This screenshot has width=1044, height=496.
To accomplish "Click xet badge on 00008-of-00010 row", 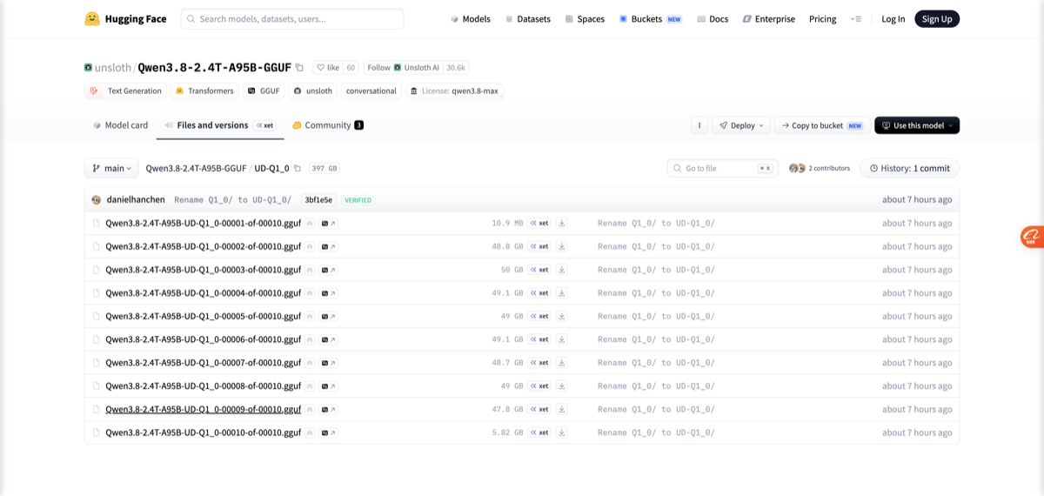I will coord(539,385).
